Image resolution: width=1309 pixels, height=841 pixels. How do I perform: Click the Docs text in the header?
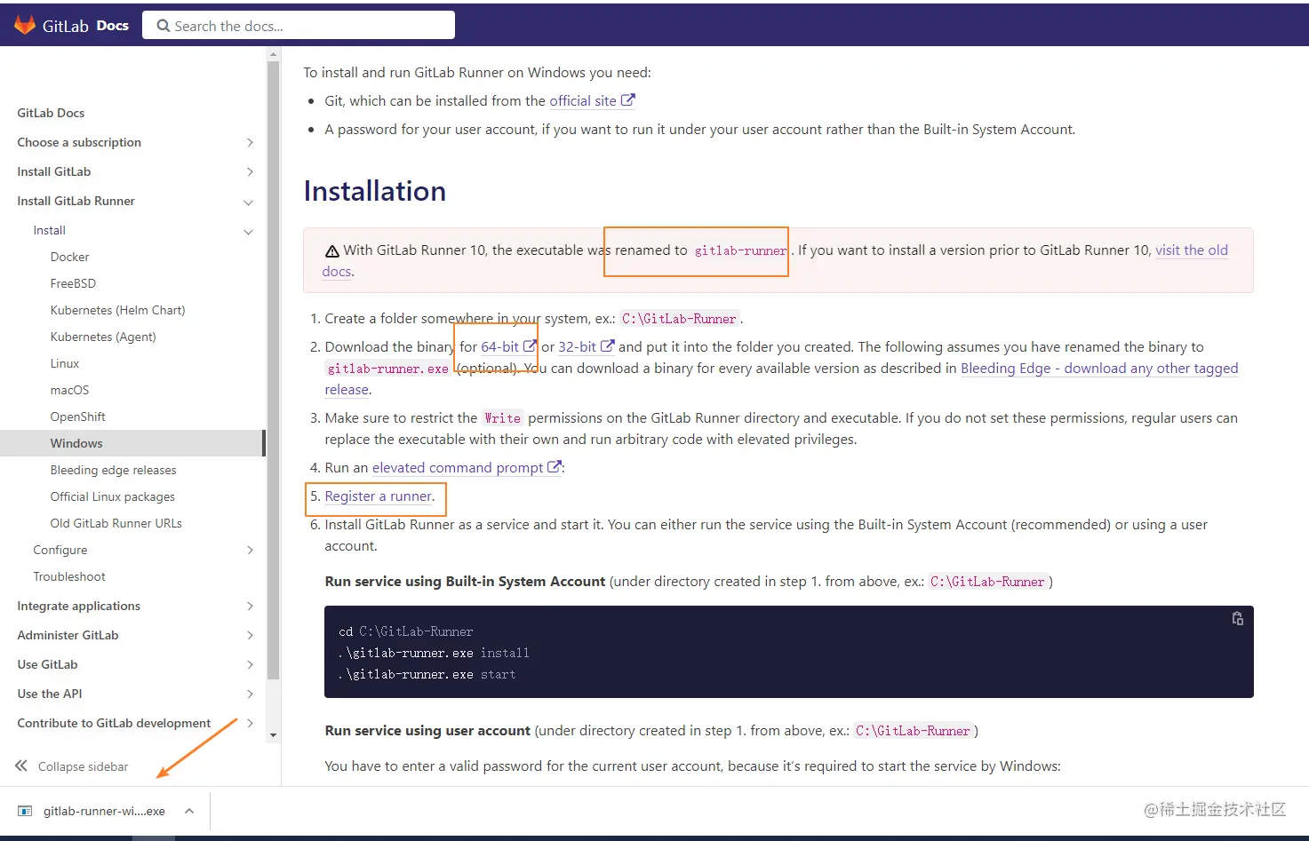coord(113,26)
